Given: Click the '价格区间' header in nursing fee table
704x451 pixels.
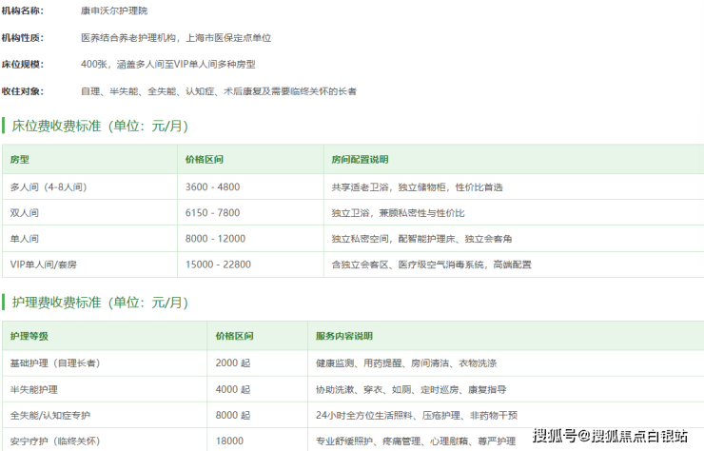Looking at the screenshot, I should coord(258,336).
